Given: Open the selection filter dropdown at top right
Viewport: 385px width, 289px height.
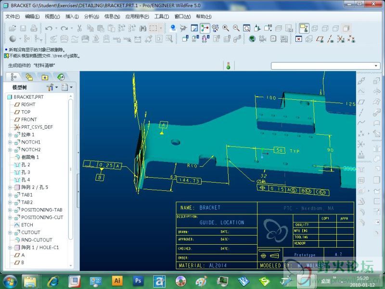Looking at the screenshot, I should (x=376, y=66).
